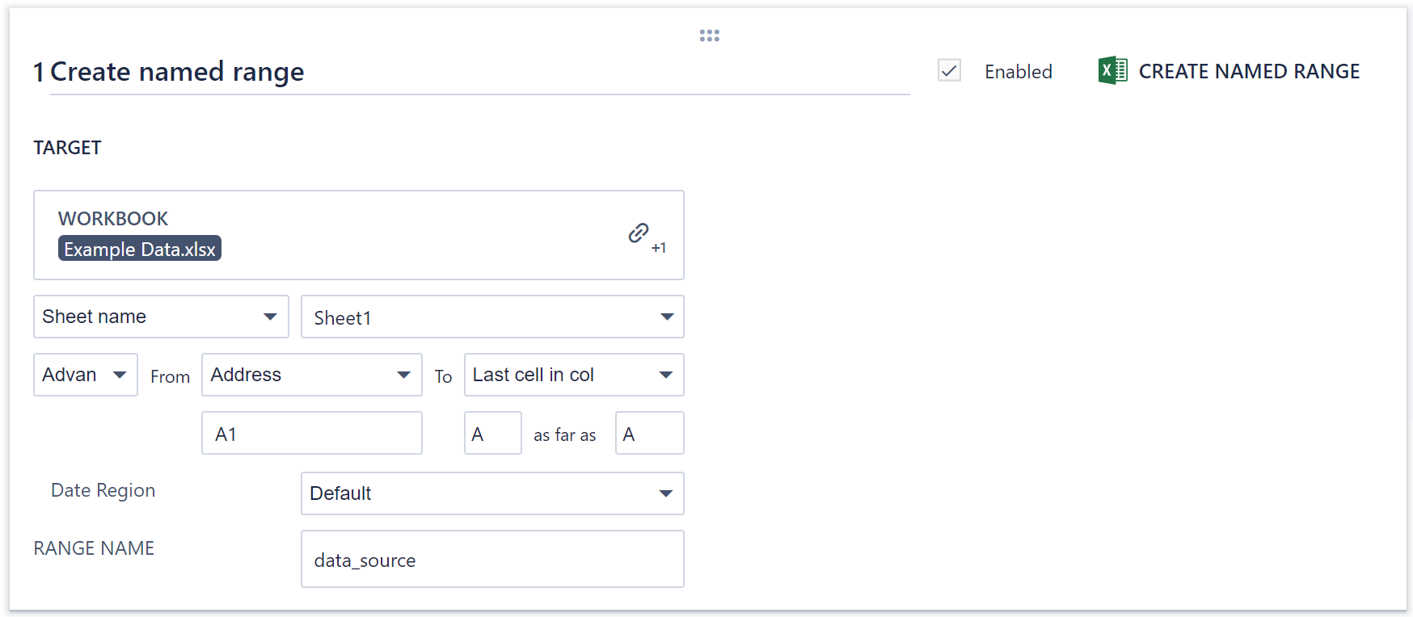Click the Excel icon beside Create Named Range
Screen dimensions: 1413x617
tap(1112, 71)
